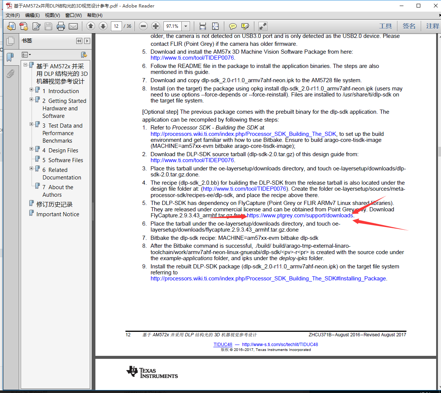Go to next page arrow
Viewport: 441px width, 393px height.
[103, 26]
